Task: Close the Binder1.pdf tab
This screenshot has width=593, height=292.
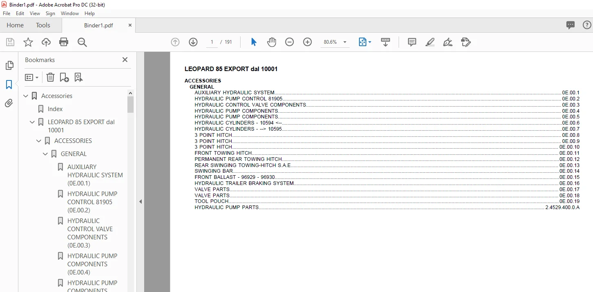Action: pos(130,25)
